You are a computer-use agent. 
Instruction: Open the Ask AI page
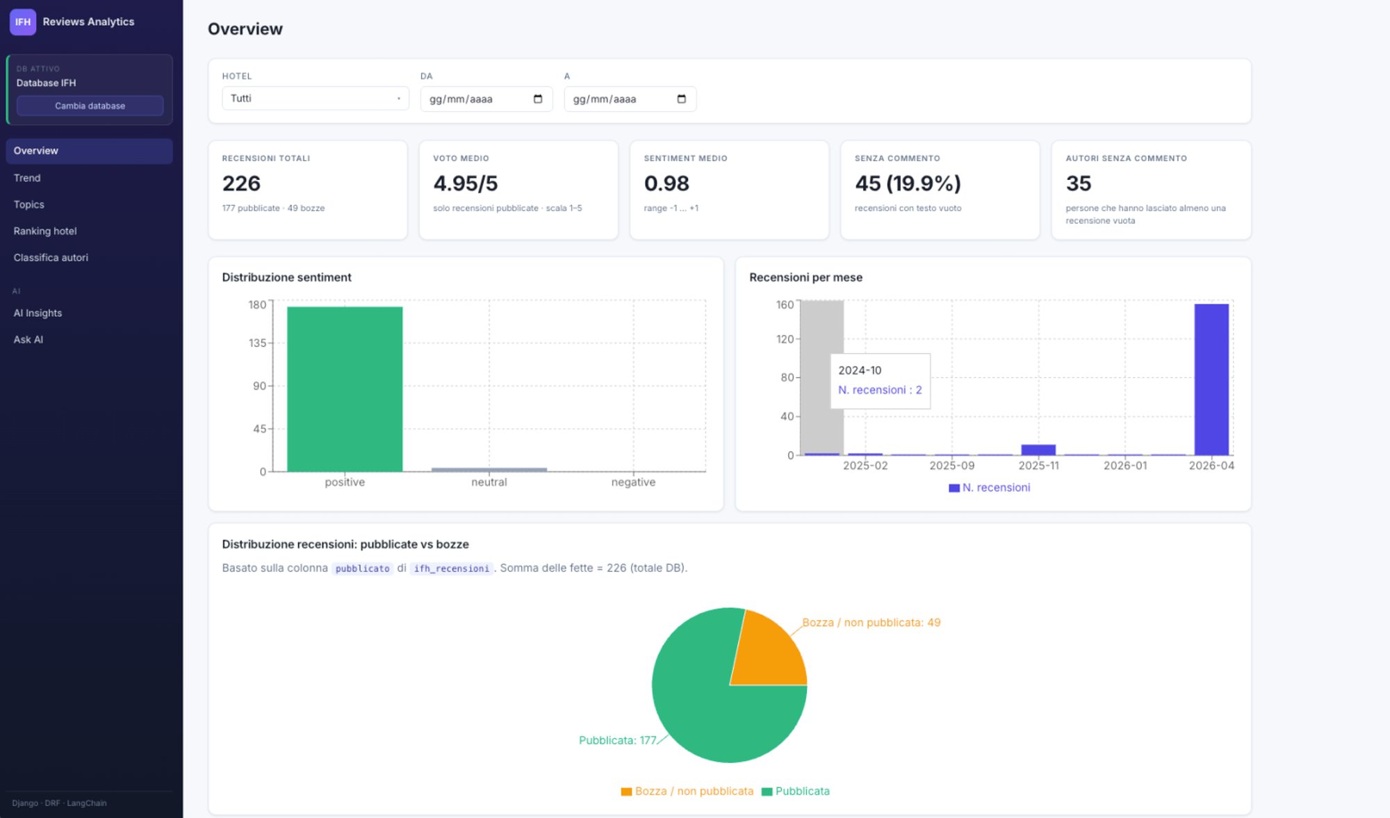tap(89, 339)
